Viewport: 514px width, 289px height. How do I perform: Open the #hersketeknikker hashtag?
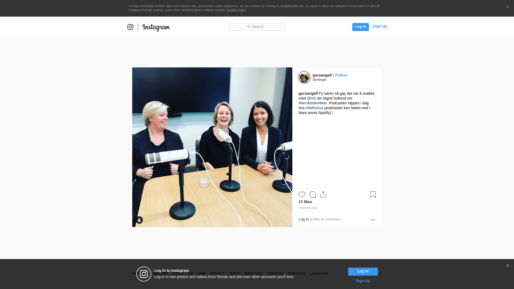[x=313, y=103]
